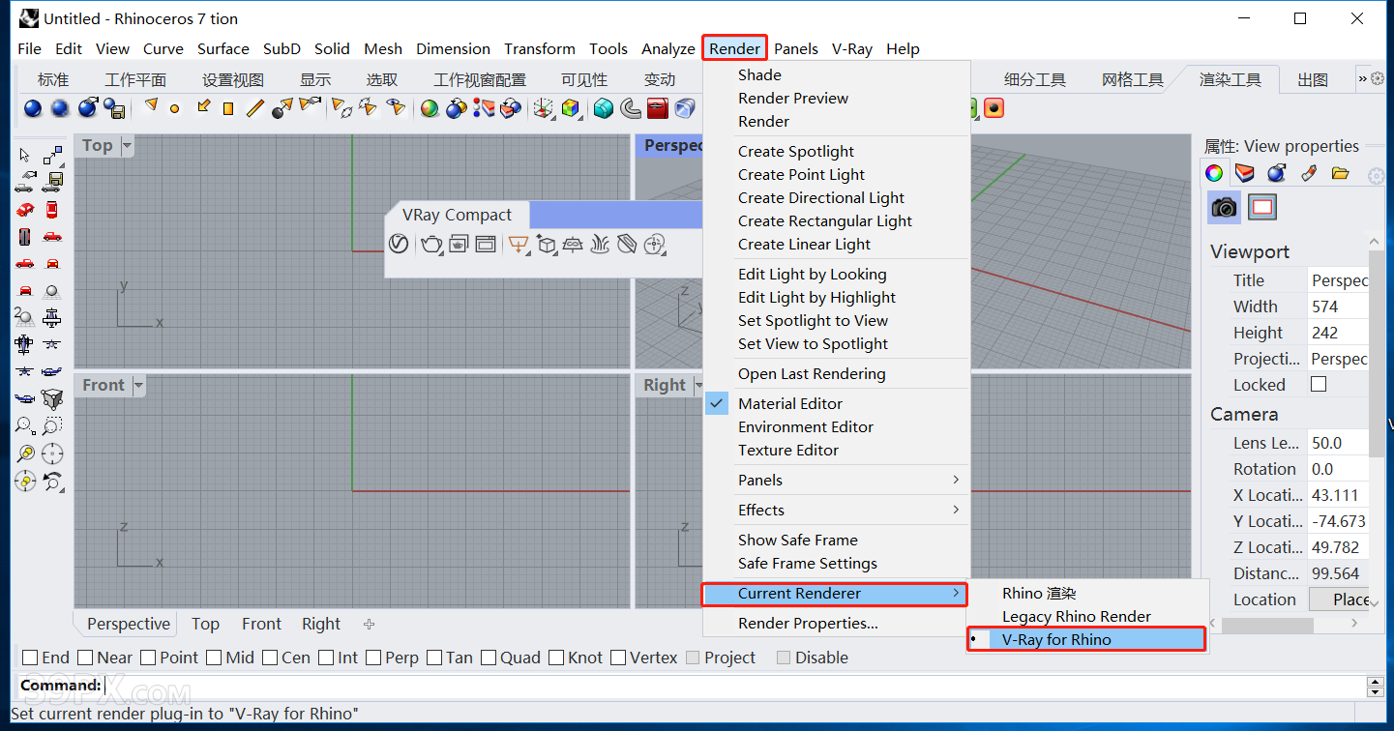Enable the End object snap checkbox

[x=31, y=658]
